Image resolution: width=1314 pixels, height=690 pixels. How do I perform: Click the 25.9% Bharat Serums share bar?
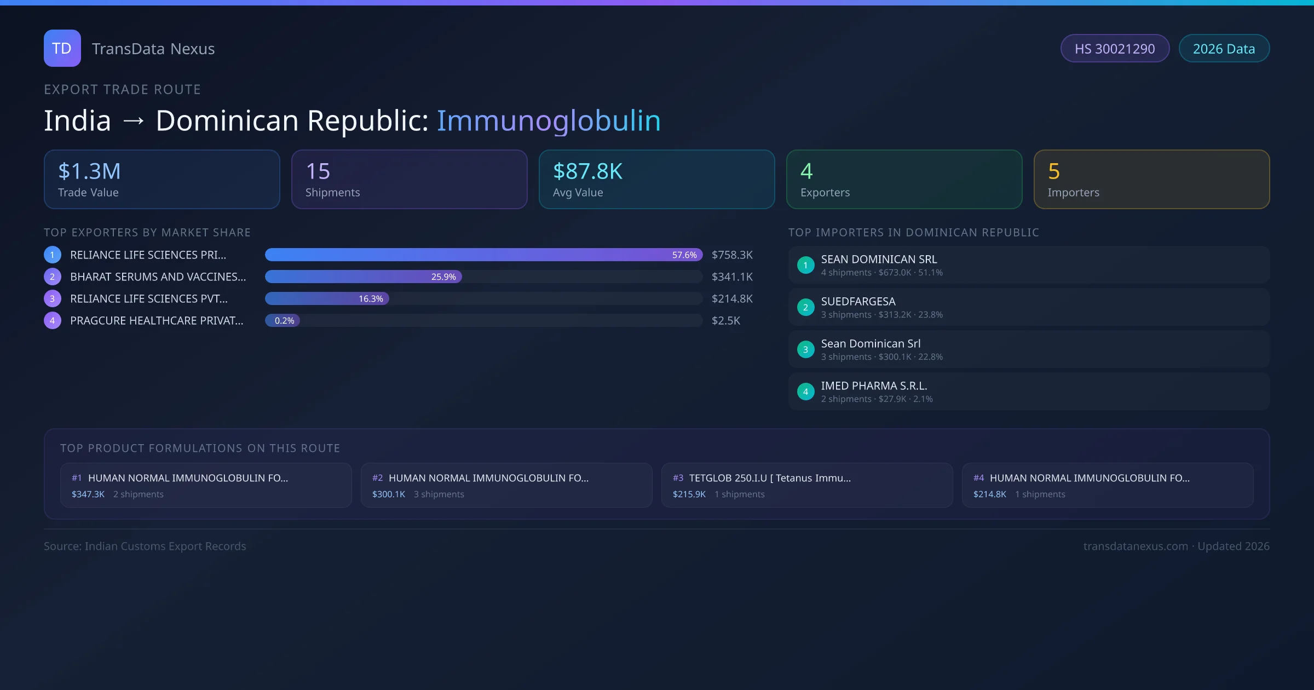pos(363,277)
